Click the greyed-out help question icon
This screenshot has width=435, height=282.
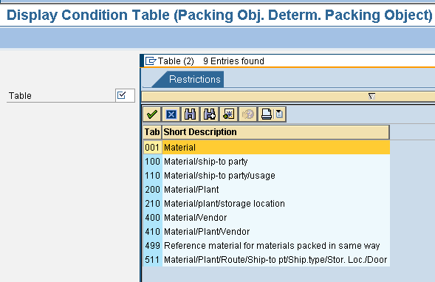(247, 114)
